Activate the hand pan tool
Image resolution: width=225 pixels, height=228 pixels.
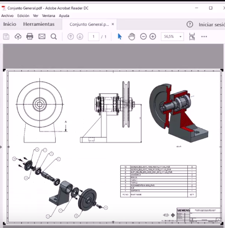click(x=132, y=37)
